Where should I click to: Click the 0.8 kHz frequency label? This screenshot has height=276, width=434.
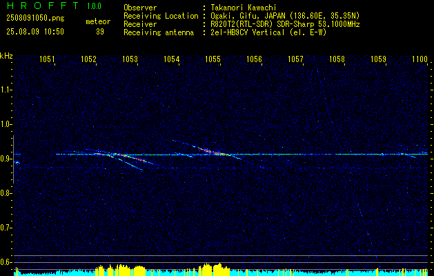click(6, 193)
